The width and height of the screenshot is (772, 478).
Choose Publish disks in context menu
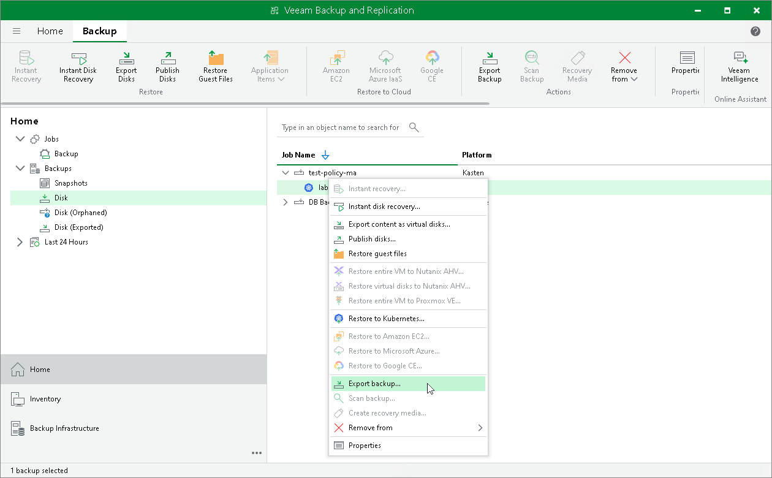(x=408, y=239)
